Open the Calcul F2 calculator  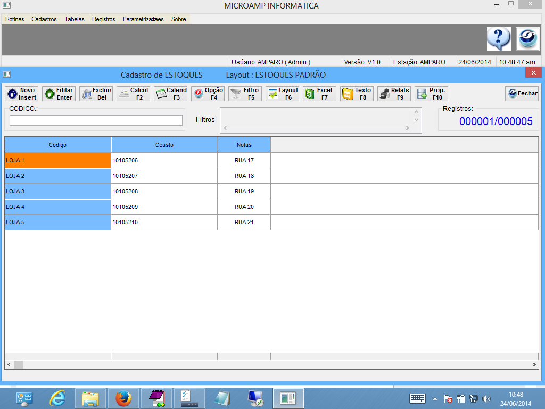tap(133, 94)
